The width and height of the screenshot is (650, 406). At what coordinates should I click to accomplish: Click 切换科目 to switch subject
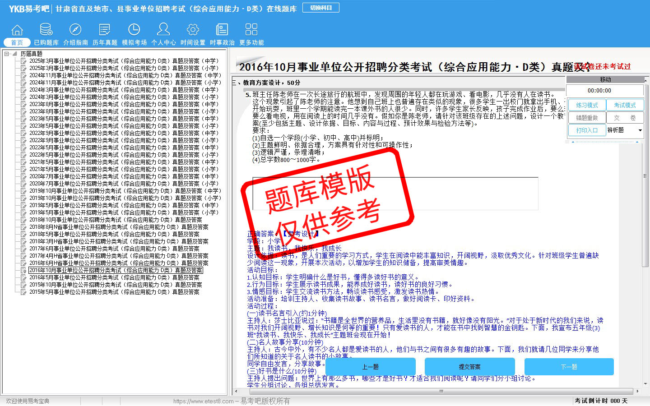(x=321, y=8)
